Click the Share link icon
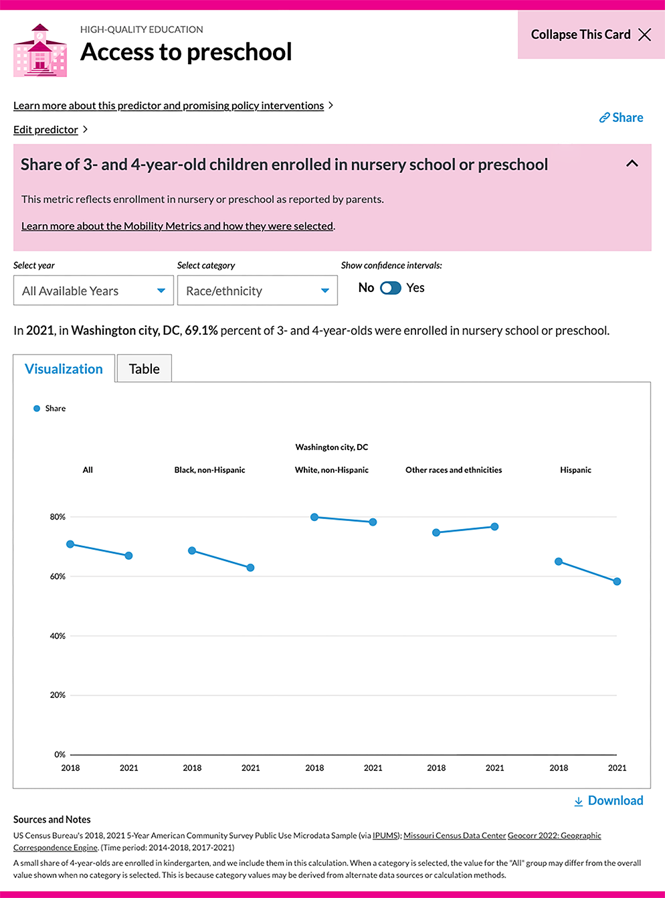665x898 pixels. [x=604, y=118]
